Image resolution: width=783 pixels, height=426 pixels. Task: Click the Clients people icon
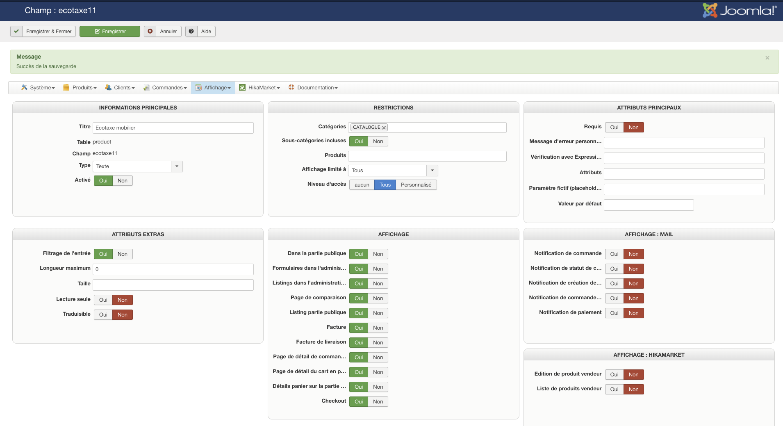click(x=108, y=87)
